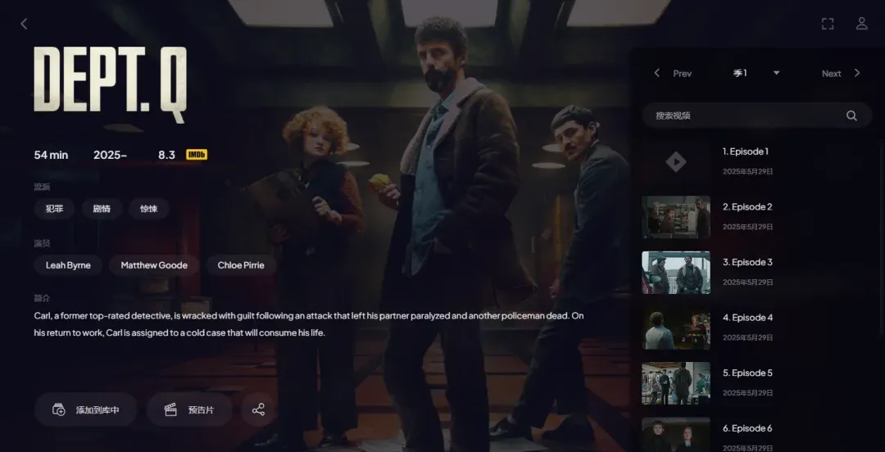Open cast member Leah Byrne

(68, 265)
